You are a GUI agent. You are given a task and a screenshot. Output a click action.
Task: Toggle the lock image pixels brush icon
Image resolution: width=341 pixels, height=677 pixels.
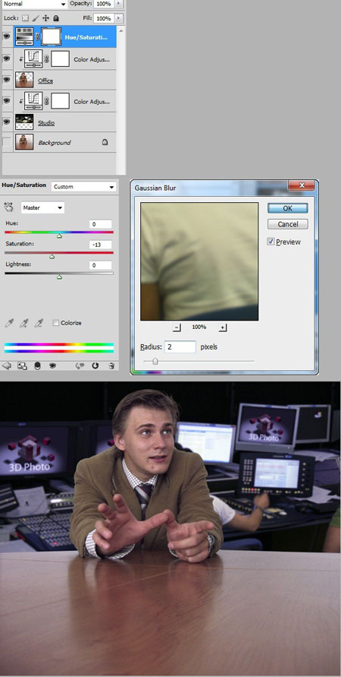36,18
